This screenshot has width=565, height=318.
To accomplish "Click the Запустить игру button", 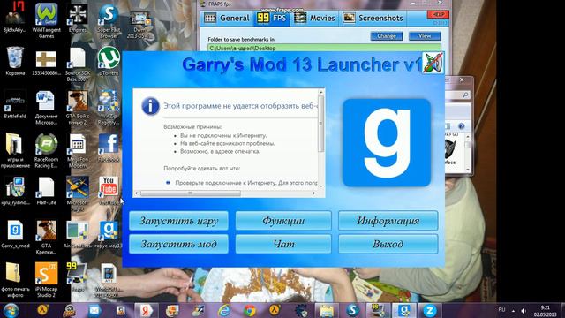I will pos(178,221).
